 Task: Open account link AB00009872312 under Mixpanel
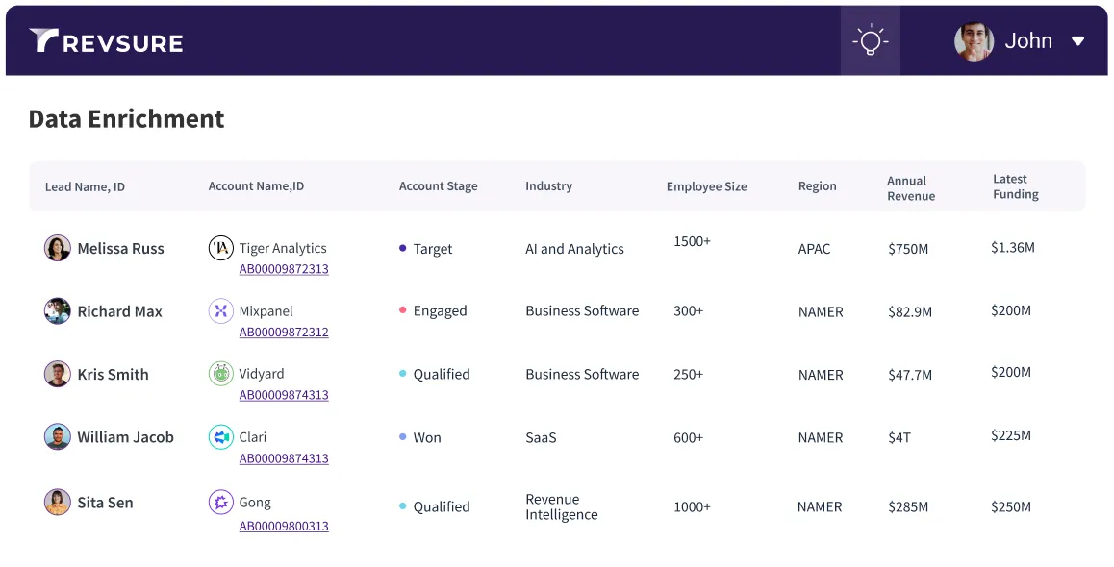[x=284, y=333]
